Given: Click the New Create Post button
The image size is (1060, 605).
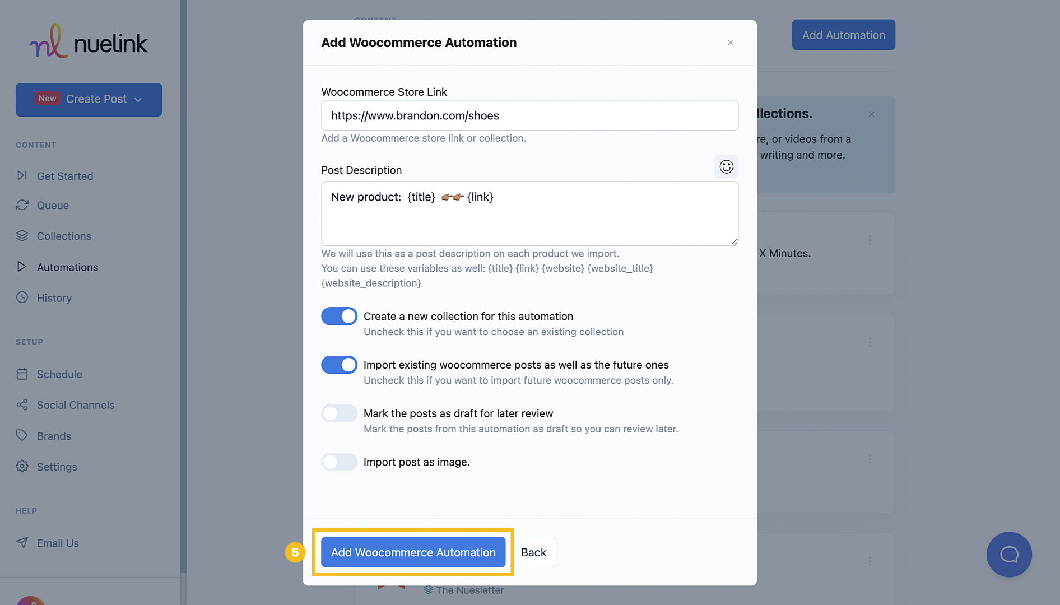Looking at the screenshot, I should 89,100.
